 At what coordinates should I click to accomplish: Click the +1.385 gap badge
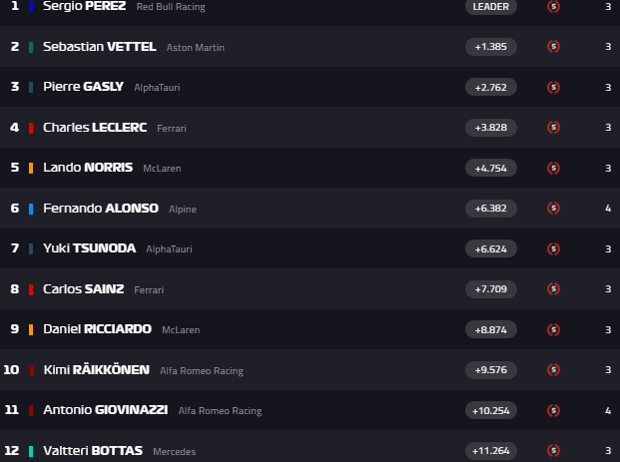point(490,47)
